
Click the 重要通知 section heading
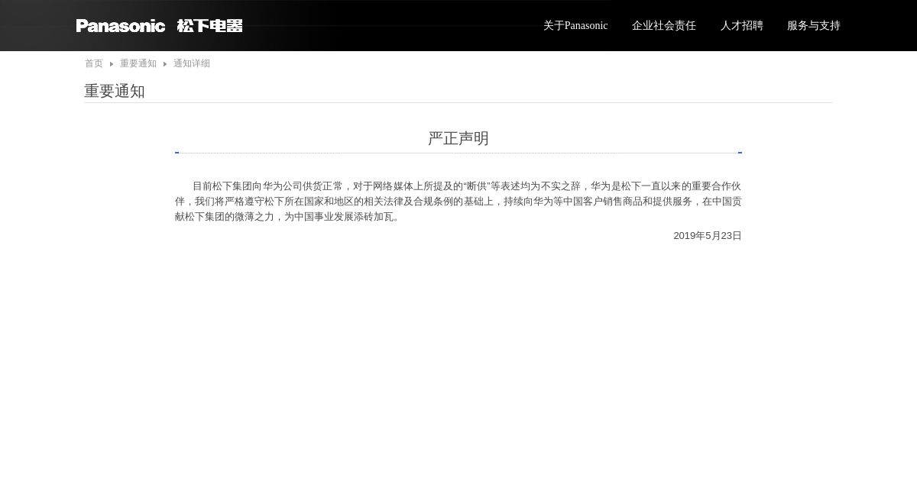115,91
